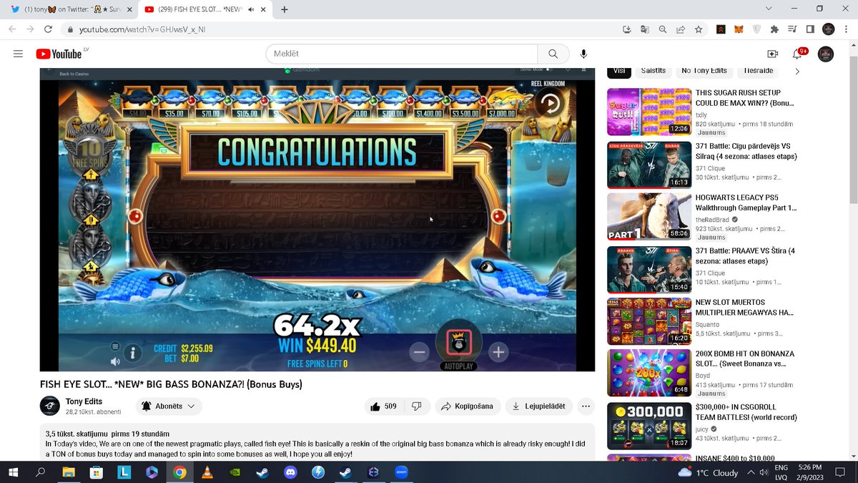The width and height of the screenshot is (858, 483).
Task: Close the FISH EYE SLOT tab
Action: click(265, 9)
